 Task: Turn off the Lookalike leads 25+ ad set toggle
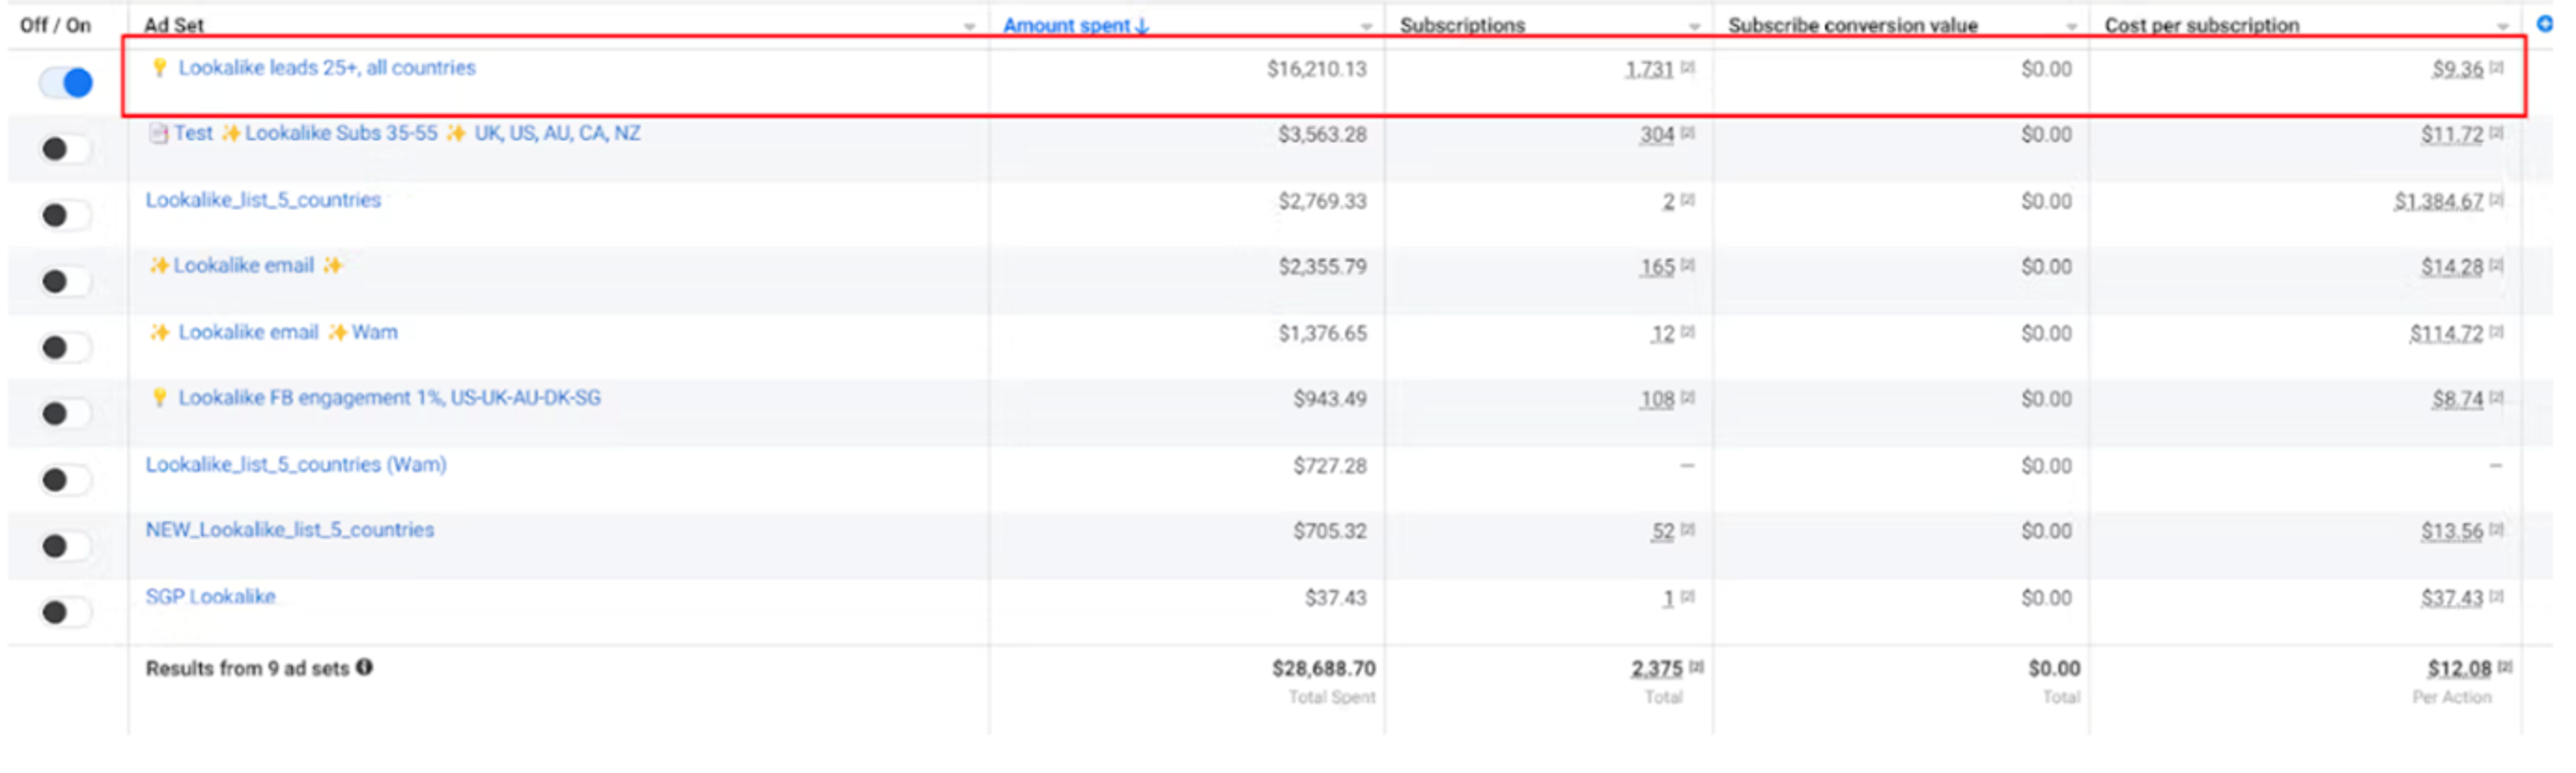(x=66, y=82)
